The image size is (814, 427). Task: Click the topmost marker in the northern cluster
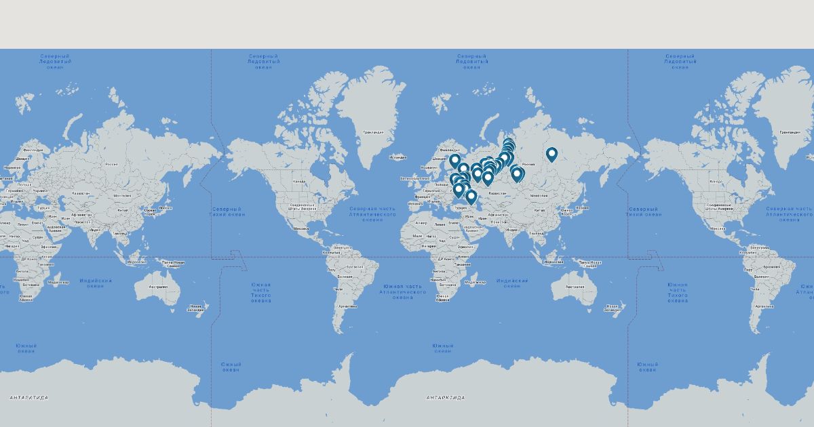509,143
